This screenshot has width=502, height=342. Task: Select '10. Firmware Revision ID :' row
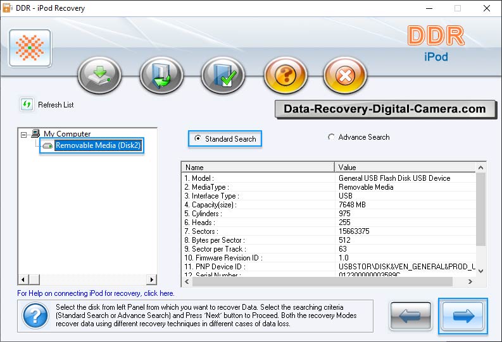[329, 258]
